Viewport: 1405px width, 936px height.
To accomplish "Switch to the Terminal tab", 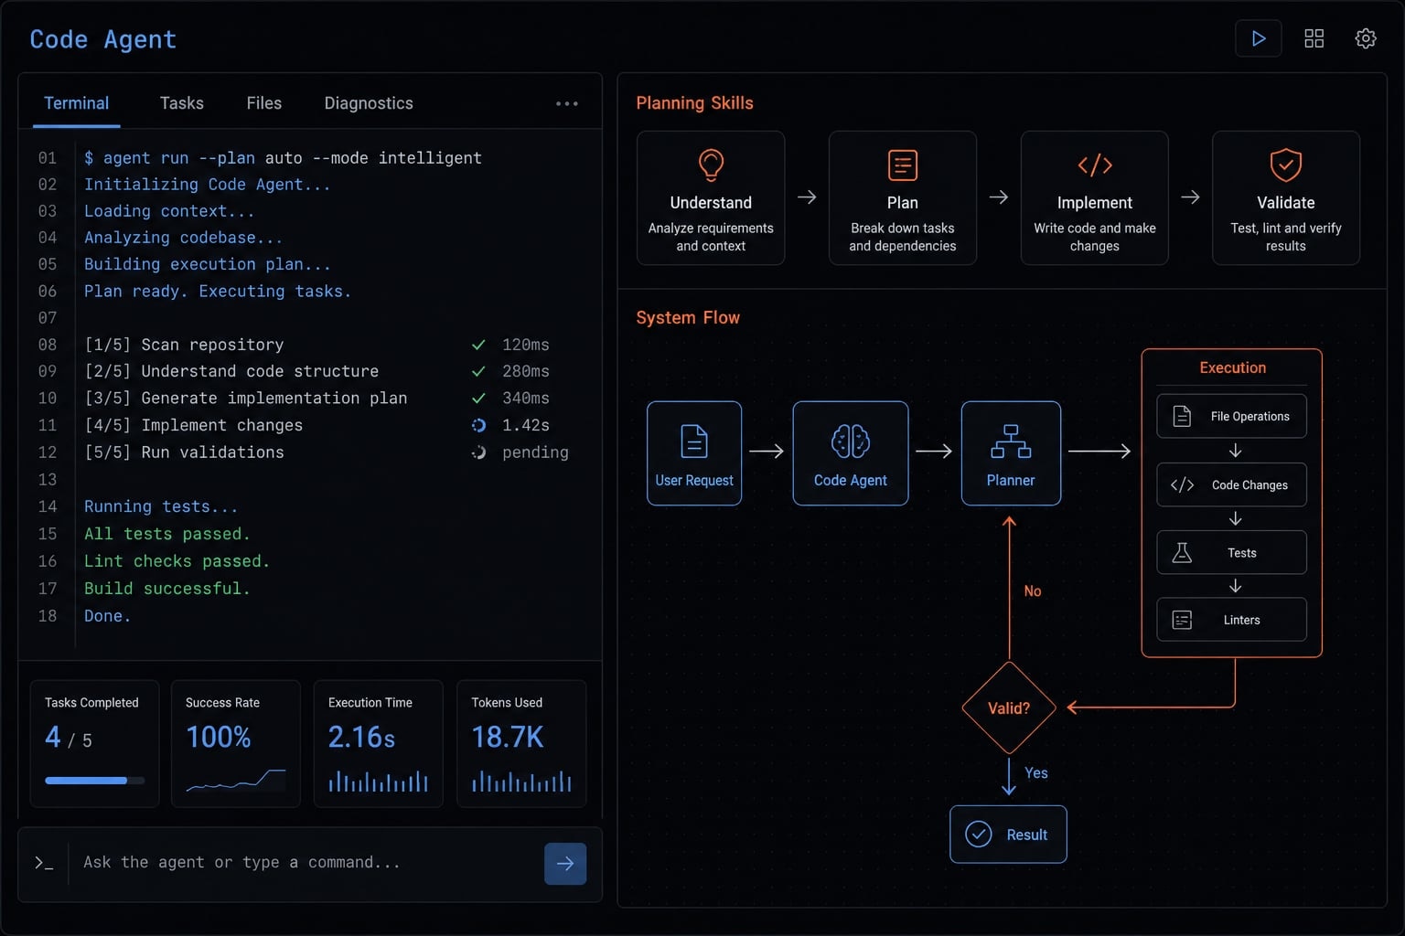I will 77,103.
